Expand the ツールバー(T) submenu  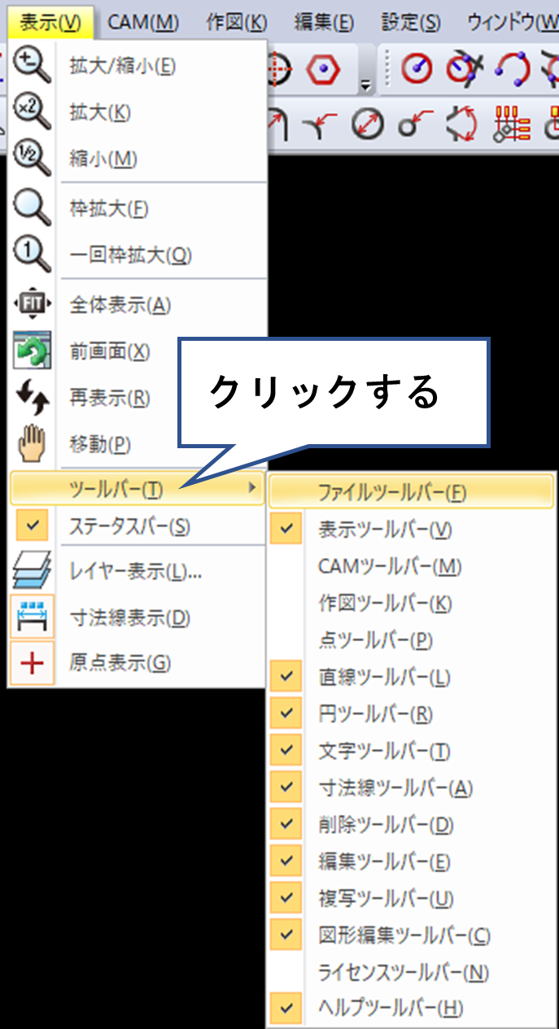[137, 489]
